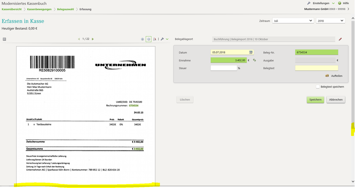The image size is (355, 188).
Task: Zoom out of the receipt preview
Action: pyautogui.click(x=149, y=39)
